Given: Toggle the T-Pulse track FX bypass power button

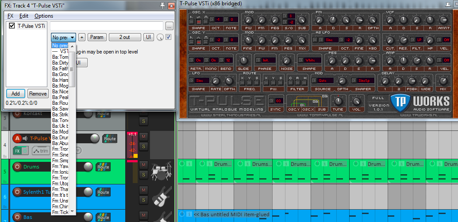Looking at the screenshot, I should [25, 151].
